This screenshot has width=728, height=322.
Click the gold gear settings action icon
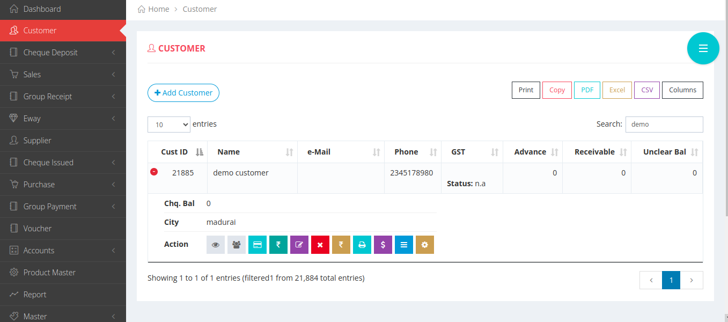click(x=425, y=245)
